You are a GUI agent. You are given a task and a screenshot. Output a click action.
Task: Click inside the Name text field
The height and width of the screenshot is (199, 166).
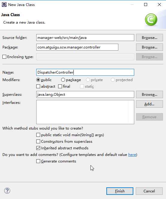click(85, 72)
